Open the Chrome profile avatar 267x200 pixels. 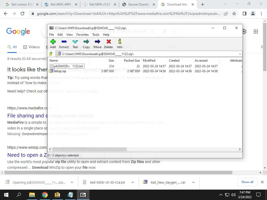[x=253, y=14]
